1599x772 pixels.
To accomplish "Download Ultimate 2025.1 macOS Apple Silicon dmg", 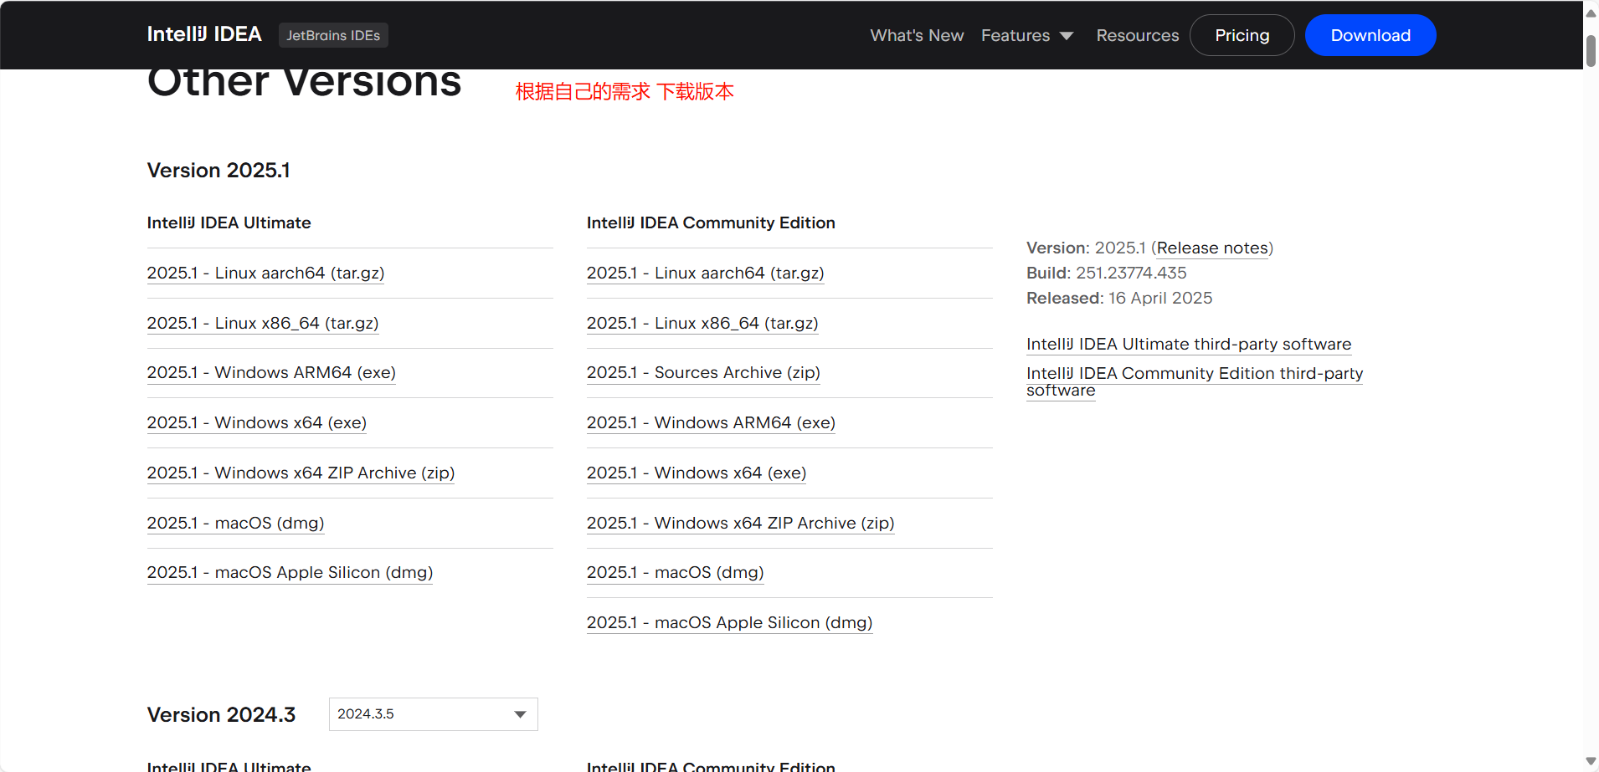I will (x=290, y=572).
